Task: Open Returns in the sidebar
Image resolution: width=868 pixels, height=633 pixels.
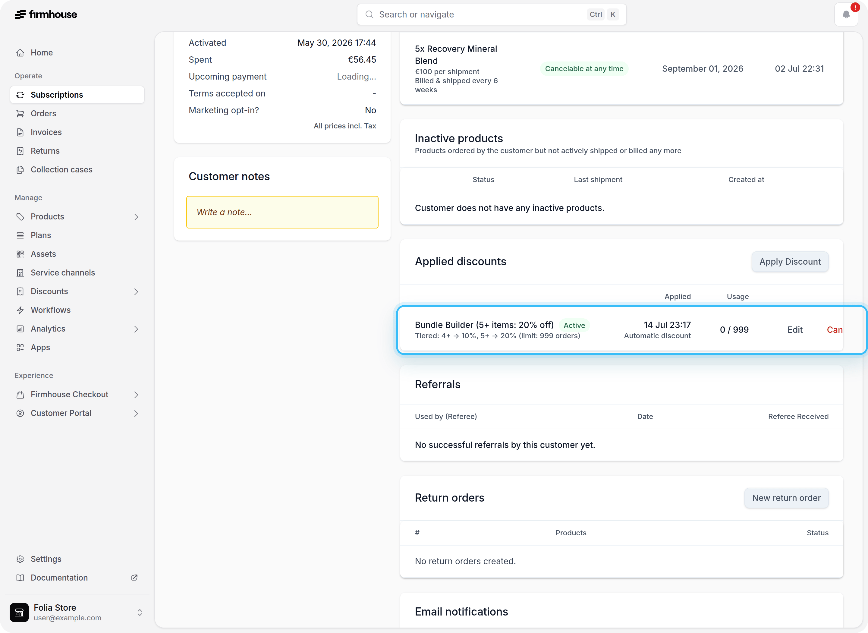Action: 77,151
